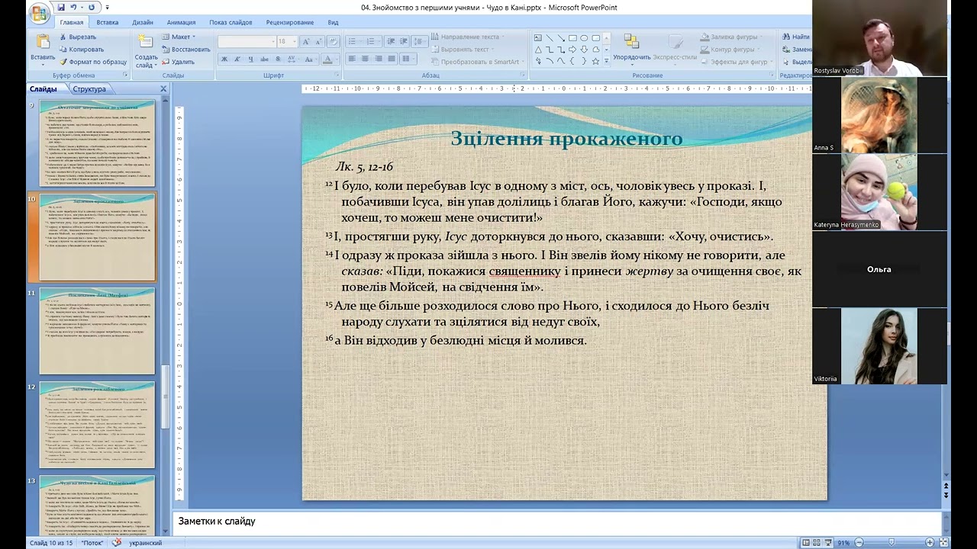Align text left
The height and width of the screenshot is (549, 977).
point(352,59)
